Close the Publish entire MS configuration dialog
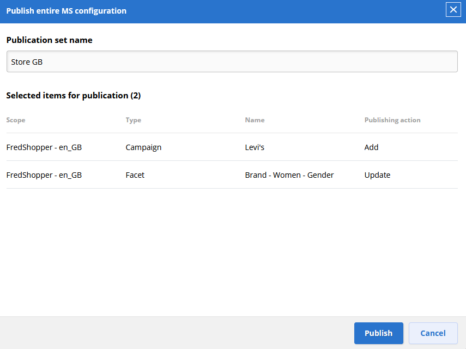Screen dimensions: 466x349 [453, 9]
